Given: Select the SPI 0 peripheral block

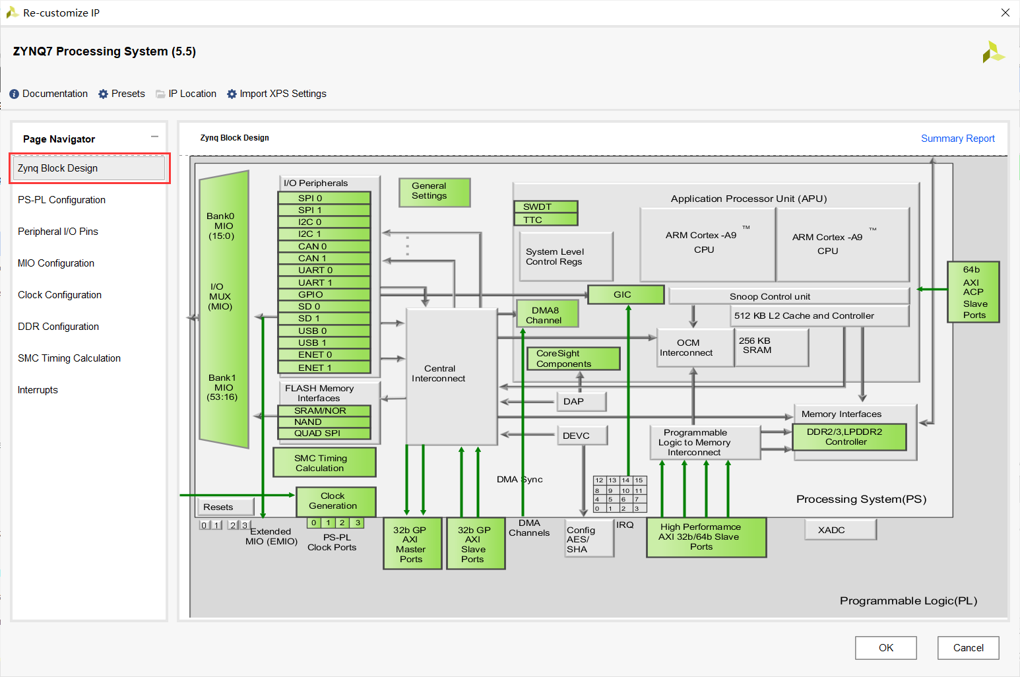Looking at the screenshot, I should [x=323, y=197].
